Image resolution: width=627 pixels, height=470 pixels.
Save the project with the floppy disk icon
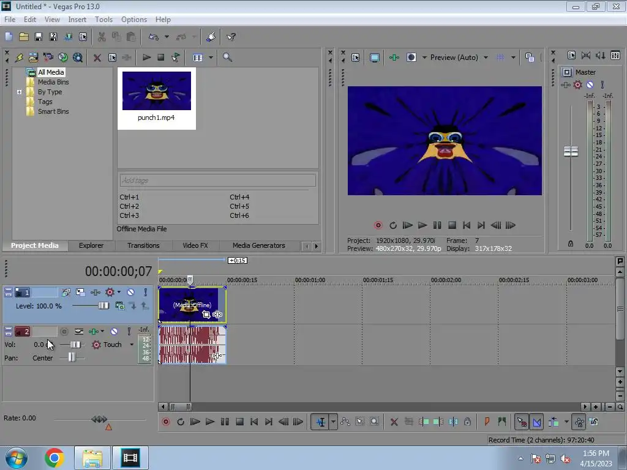coord(39,37)
